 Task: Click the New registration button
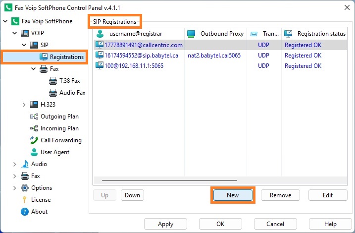pyautogui.click(x=233, y=195)
